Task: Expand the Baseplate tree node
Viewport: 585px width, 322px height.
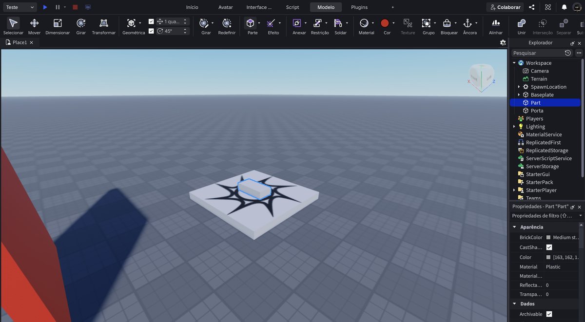Action: (x=519, y=95)
